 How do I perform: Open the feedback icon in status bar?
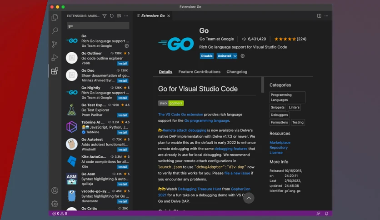318,214
